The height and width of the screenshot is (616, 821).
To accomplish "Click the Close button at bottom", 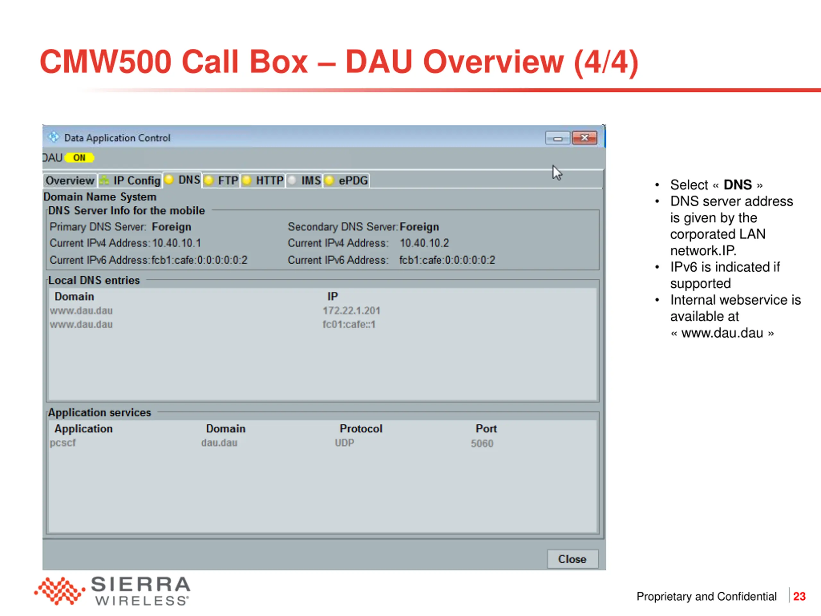I will point(572,559).
